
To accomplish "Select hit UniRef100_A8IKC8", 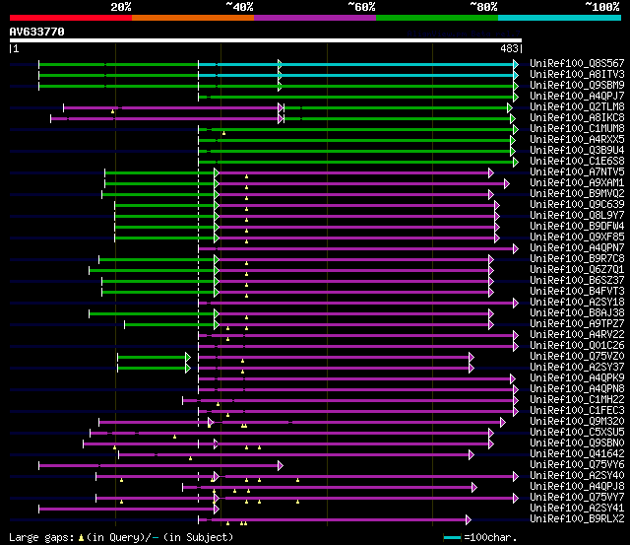I will [577, 118].
